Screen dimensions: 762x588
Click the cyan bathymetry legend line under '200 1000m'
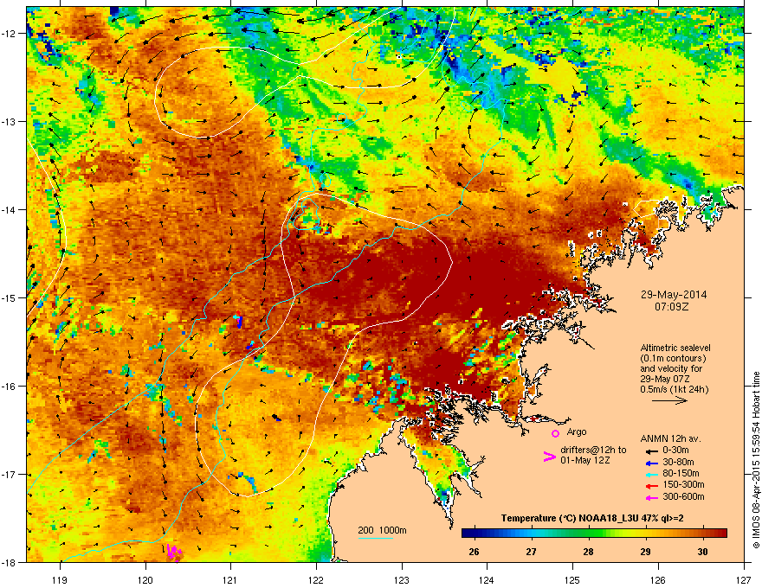pyautogui.click(x=376, y=538)
